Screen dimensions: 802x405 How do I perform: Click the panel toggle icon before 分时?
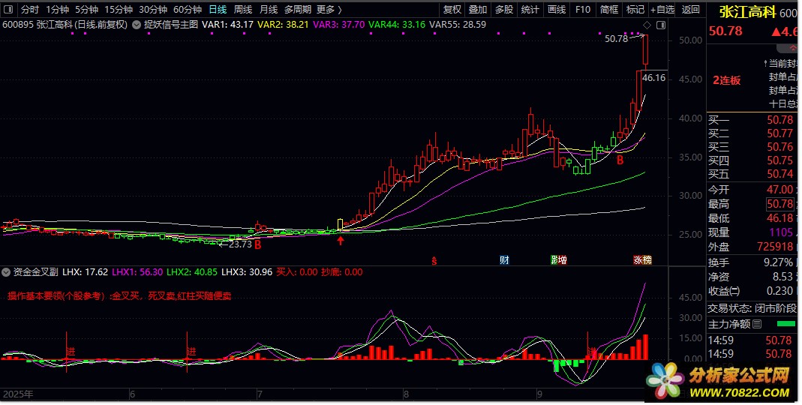[x=9, y=10]
